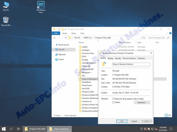Refresh the Program Files (x86) view

(144, 38)
